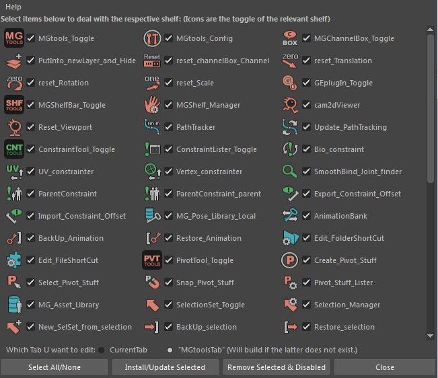This screenshot has width=438, height=378.
Task: Click the MGtools_Toggle shelf icon
Action: tap(14, 38)
